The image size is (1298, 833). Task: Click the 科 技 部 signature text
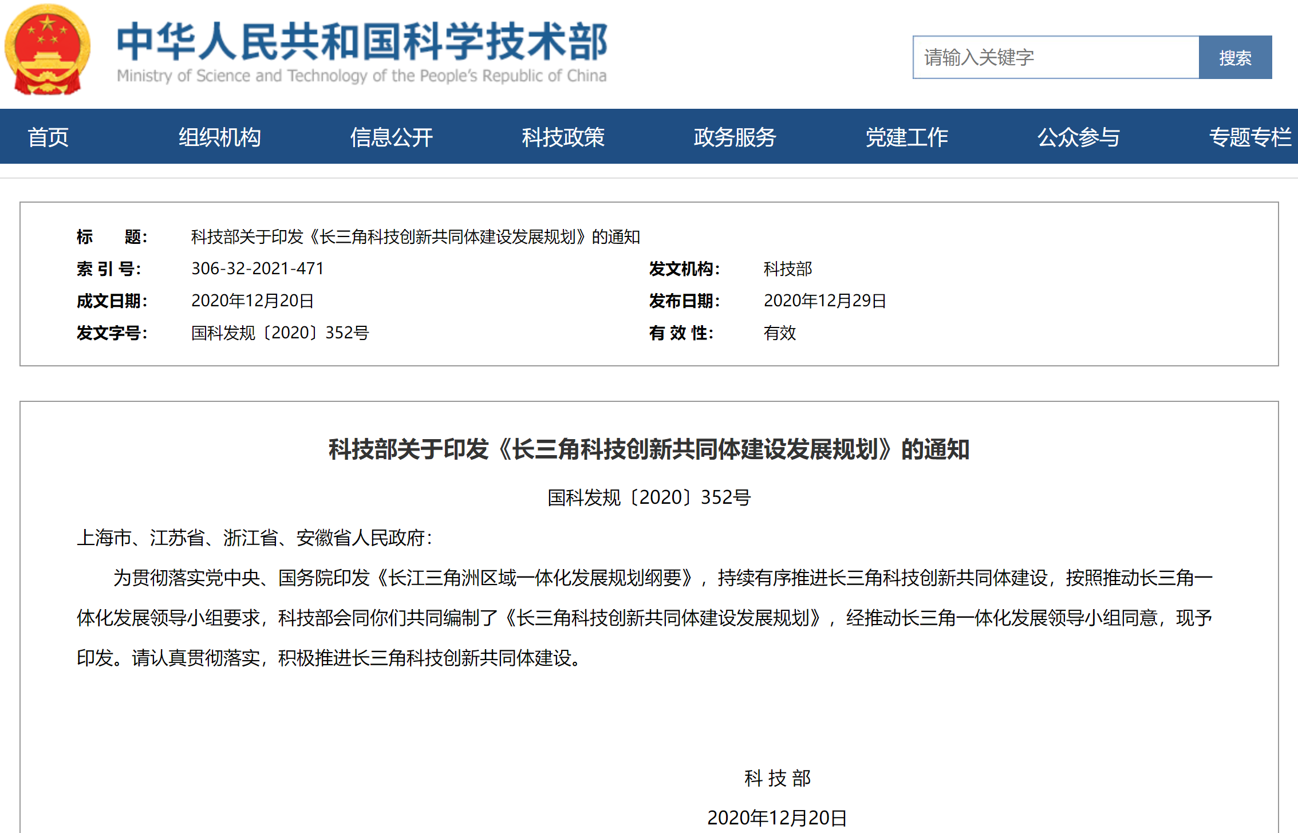point(777,778)
